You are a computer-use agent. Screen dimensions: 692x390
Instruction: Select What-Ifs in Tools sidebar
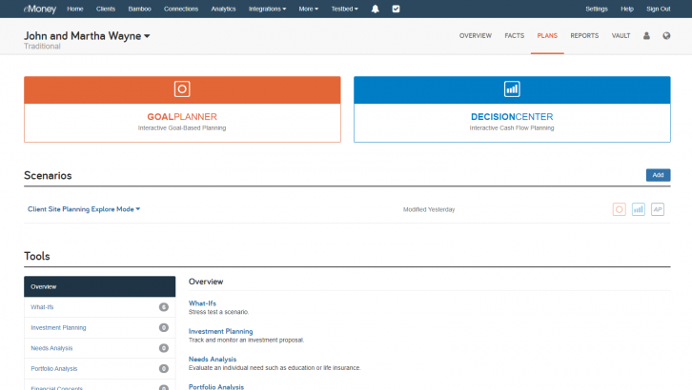click(x=100, y=307)
